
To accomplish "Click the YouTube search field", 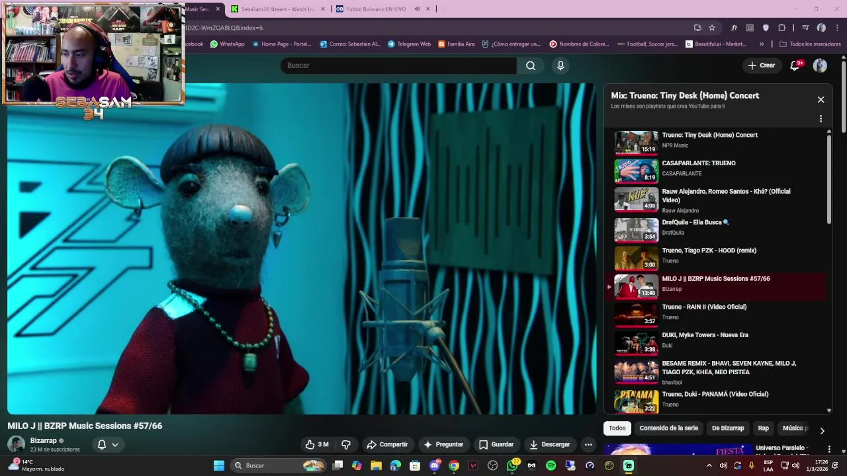I will pyautogui.click(x=398, y=65).
